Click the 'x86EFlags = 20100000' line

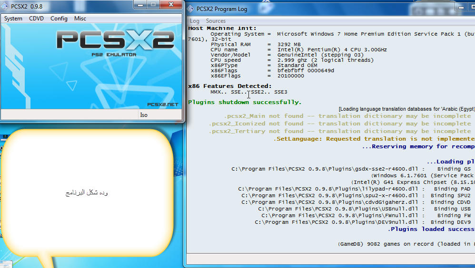(x=257, y=76)
